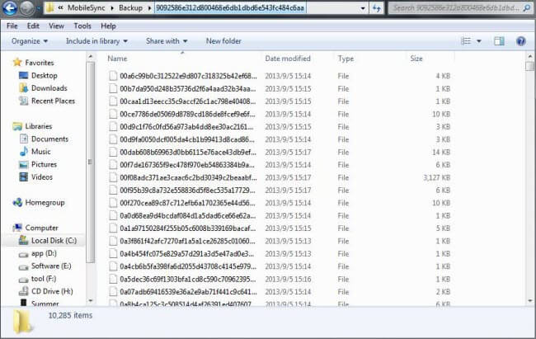The height and width of the screenshot is (339, 536).
Task: Click the search magnifier icon
Action: coord(527,7)
